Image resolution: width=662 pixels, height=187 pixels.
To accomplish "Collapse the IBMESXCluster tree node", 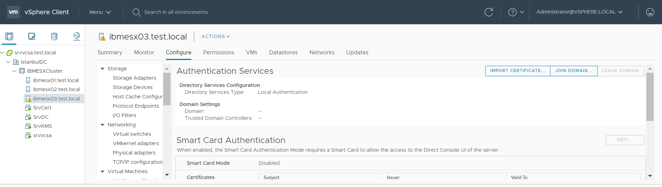I will [x=15, y=71].
